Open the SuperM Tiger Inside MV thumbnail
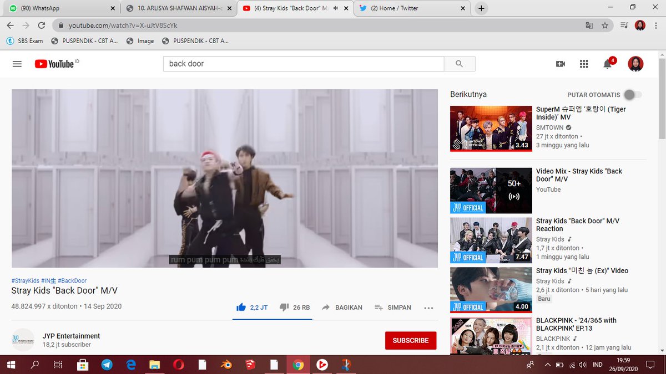Image resolution: width=666 pixels, height=374 pixels. click(x=491, y=129)
